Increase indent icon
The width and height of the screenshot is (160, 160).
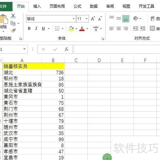pyautogui.click(x=142, y=28)
